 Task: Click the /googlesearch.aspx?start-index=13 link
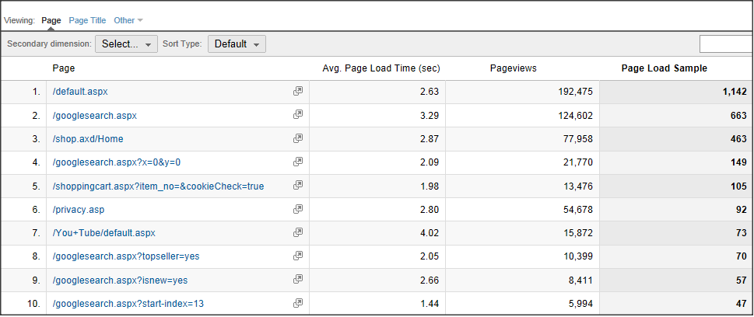[128, 302]
